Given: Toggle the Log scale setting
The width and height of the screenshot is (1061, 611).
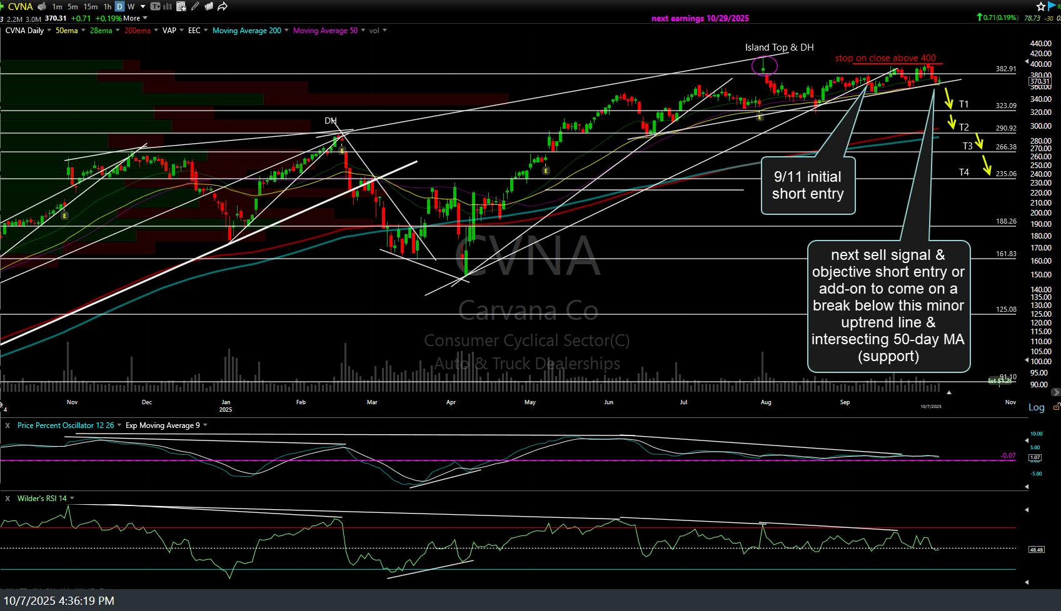Looking at the screenshot, I should [1036, 407].
